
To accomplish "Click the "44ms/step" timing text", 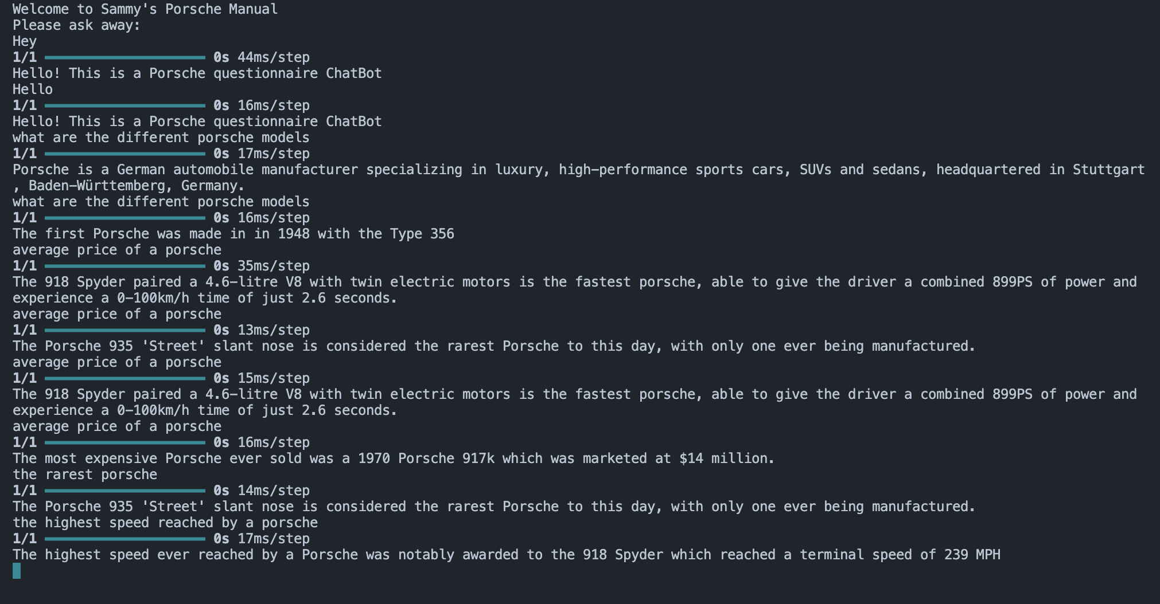I will pyautogui.click(x=273, y=57).
